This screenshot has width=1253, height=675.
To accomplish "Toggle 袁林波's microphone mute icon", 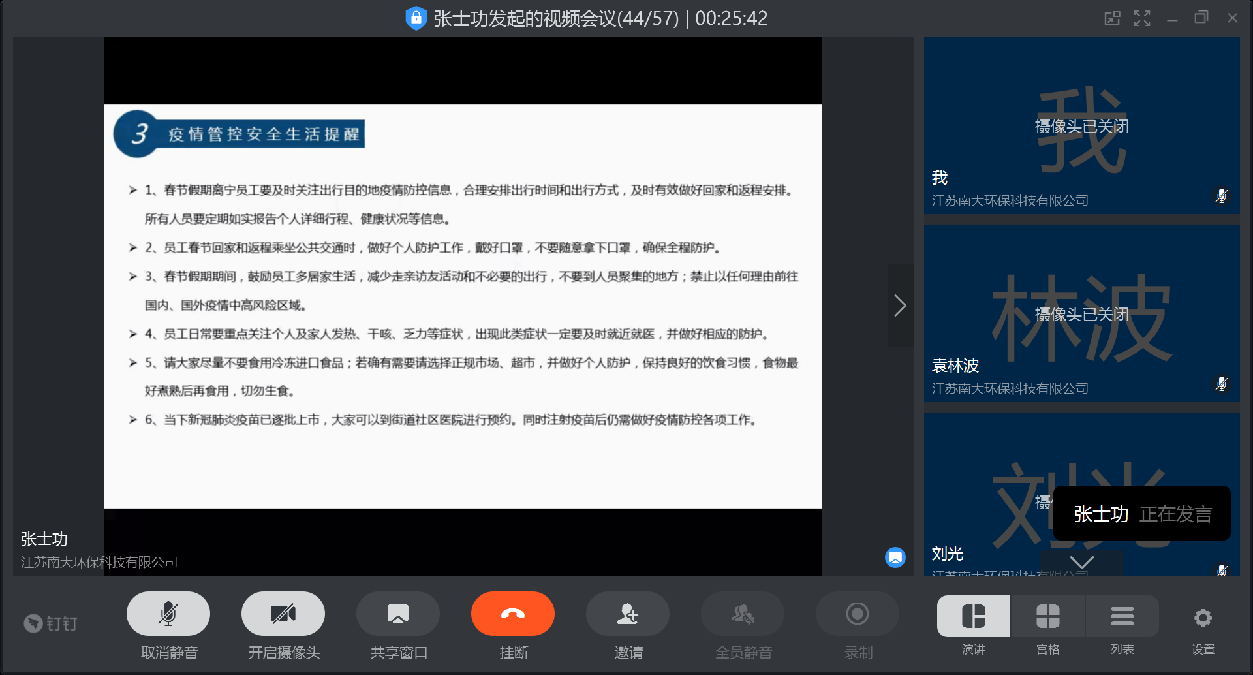I will 1221,384.
